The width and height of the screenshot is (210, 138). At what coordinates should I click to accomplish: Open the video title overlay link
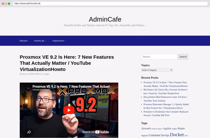(x=72, y=87)
